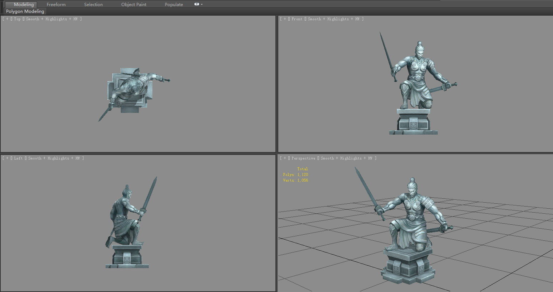Open the Selection ribbon tab
This screenshot has height=292, width=553.
click(93, 4)
